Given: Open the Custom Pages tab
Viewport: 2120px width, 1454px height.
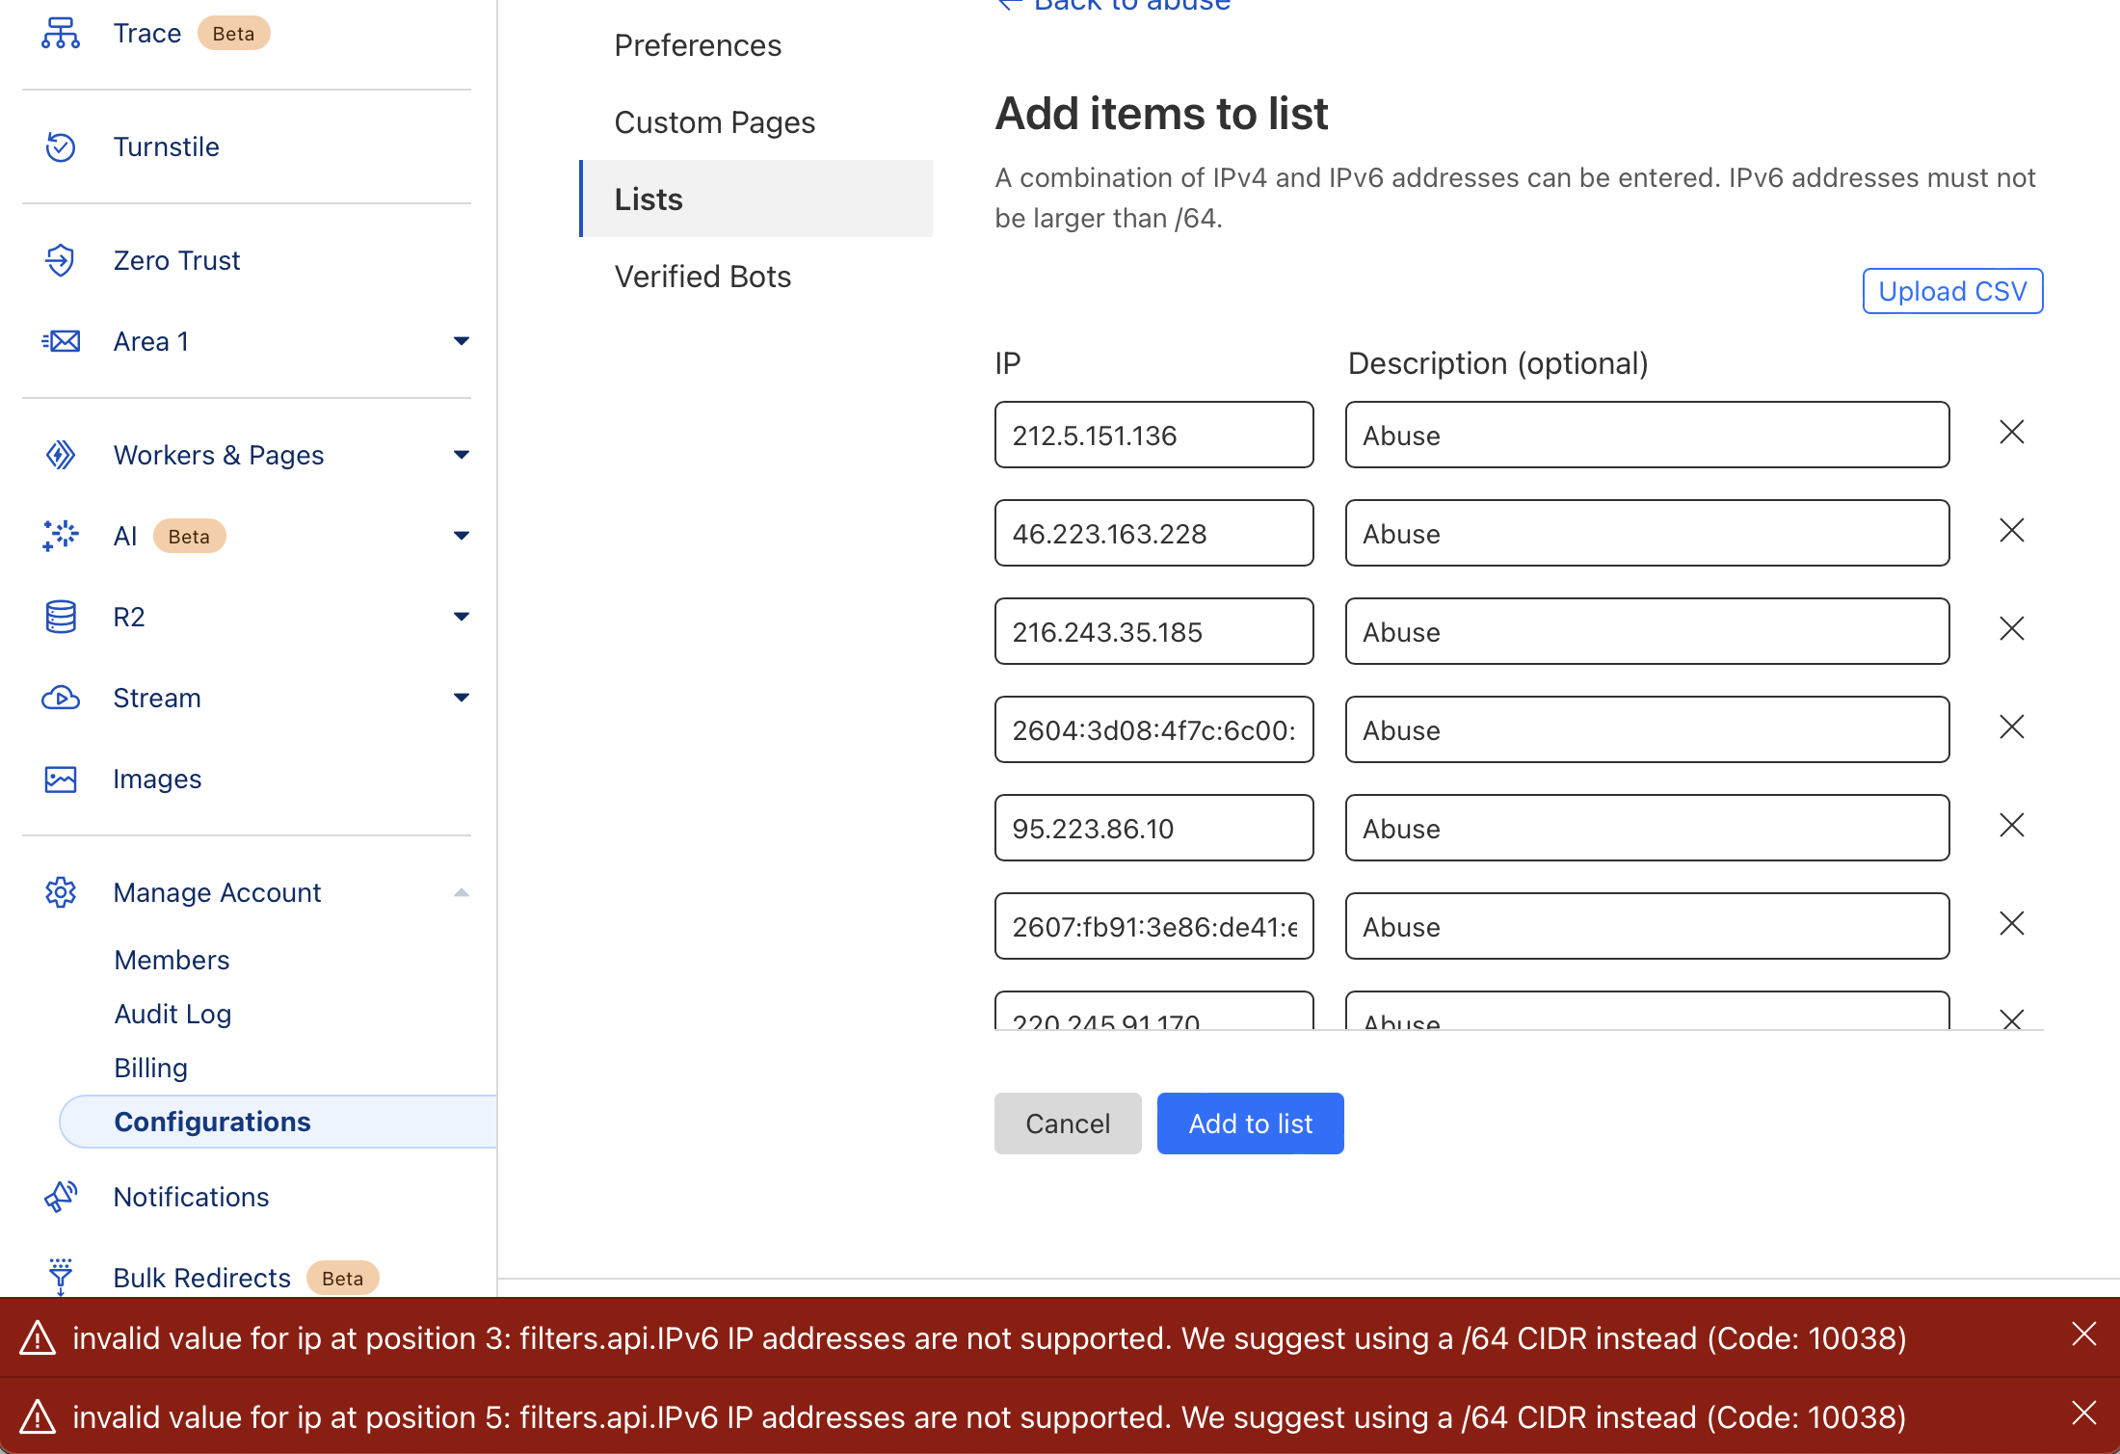Looking at the screenshot, I should [x=714, y=122].
